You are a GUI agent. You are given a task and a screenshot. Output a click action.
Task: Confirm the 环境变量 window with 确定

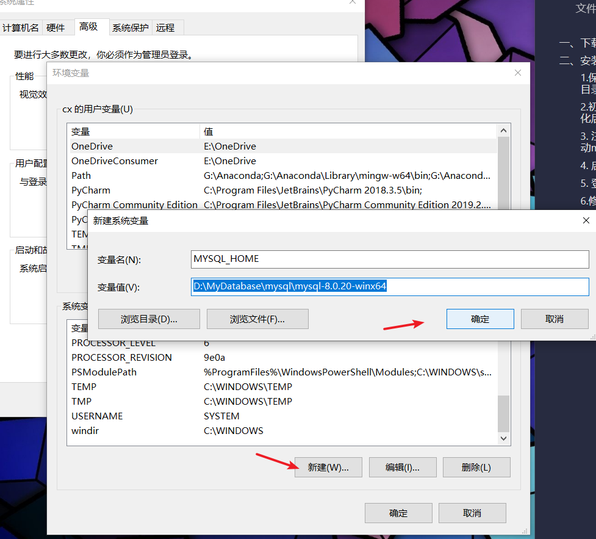[x=398, y=513]
